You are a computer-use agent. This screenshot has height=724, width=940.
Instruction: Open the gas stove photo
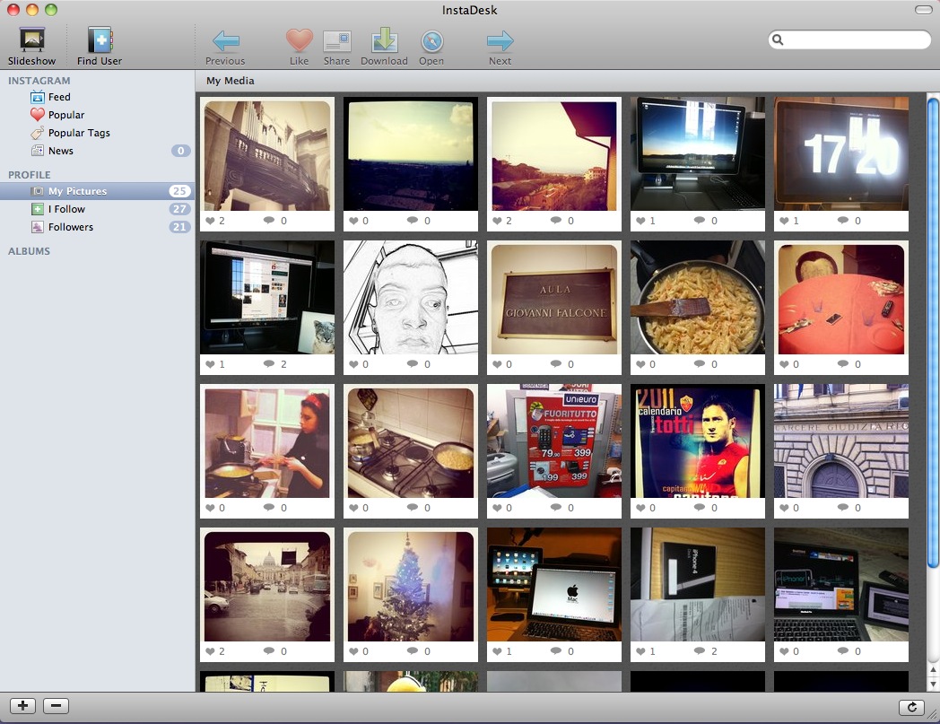(411, 442)
